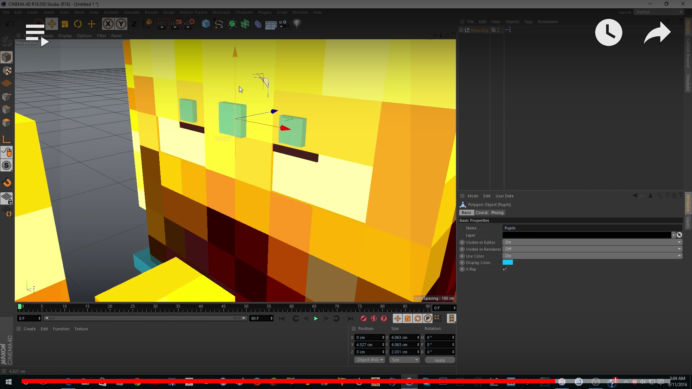This screenshot has width=692, height=389.
Task: Open the Cameras viewport menu
Action: coord(46,36)
